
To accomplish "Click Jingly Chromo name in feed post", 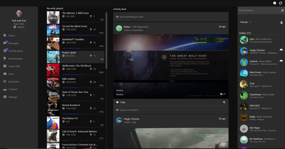I will point(132,119).
